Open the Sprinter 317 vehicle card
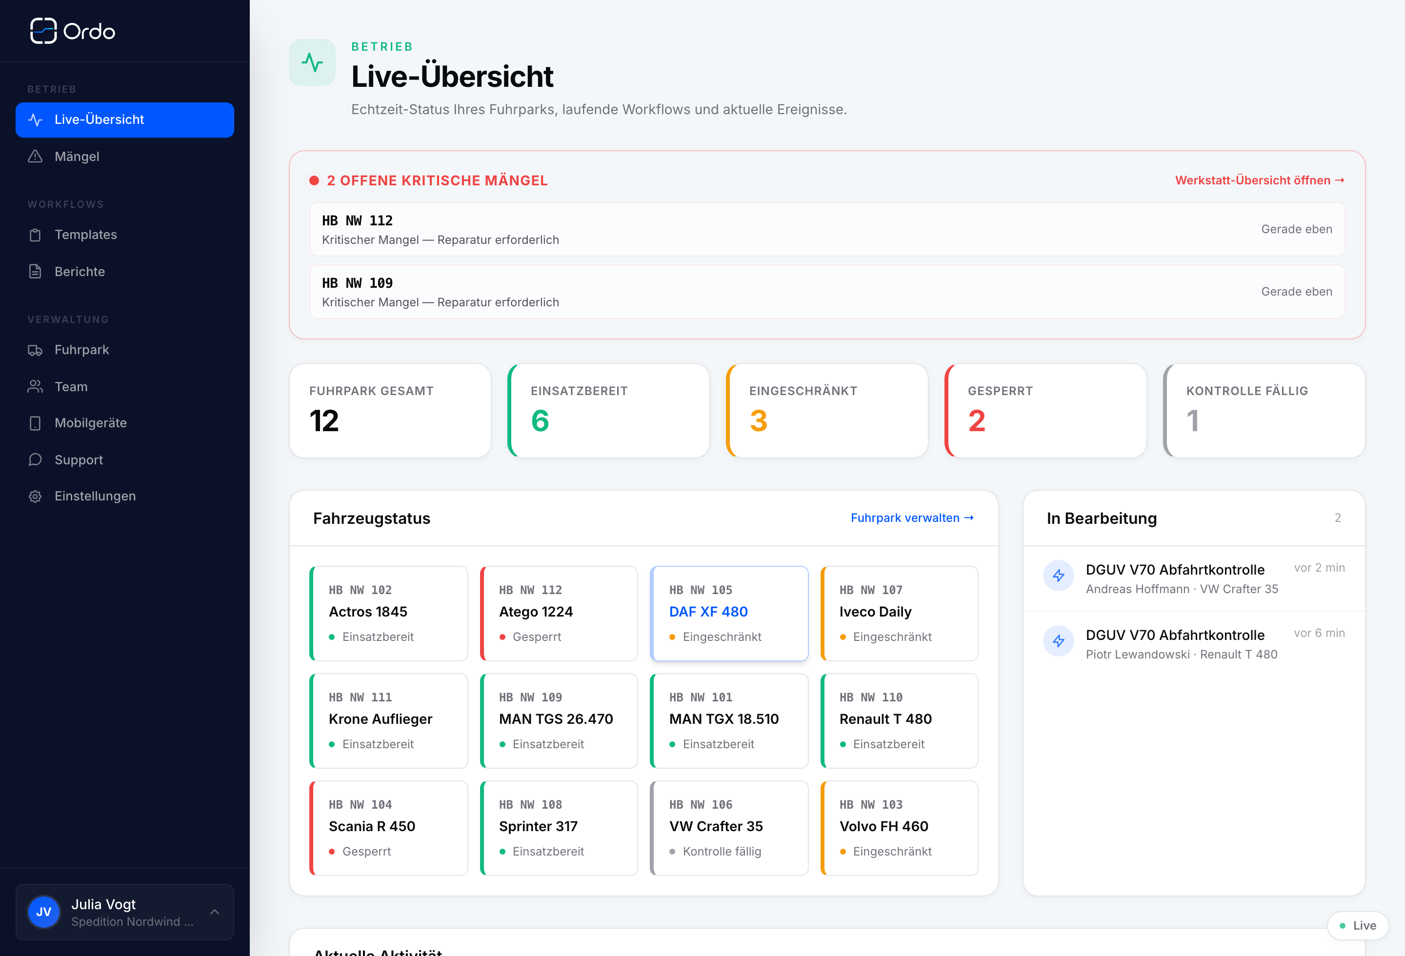Screen dimensions: 1405x956 [x=559, y=829]
